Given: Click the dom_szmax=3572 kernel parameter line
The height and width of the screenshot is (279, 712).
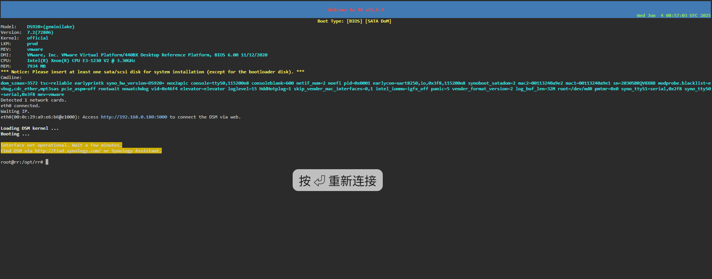Looking at the screenshot, I should tap(356, 83).
